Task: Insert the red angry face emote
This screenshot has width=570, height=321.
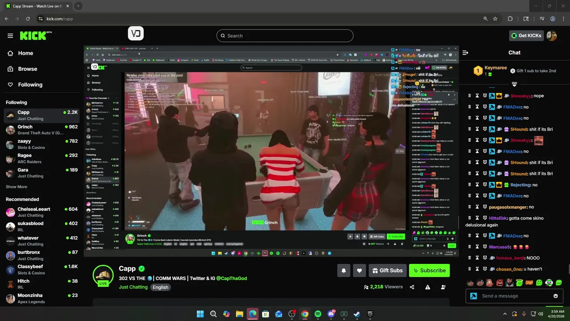Action: tap(500, 283)
